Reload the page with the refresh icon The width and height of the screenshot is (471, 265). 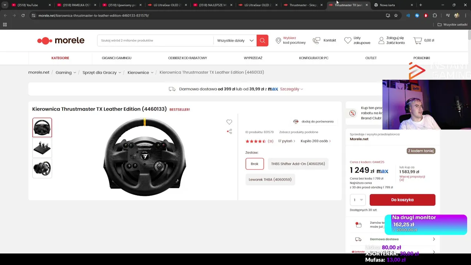(23, 15)
